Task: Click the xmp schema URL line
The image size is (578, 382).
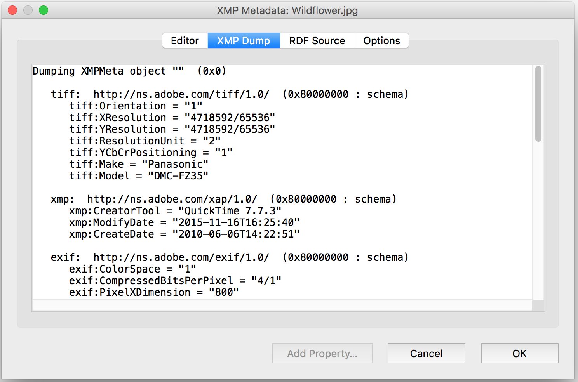Action: 224,199
